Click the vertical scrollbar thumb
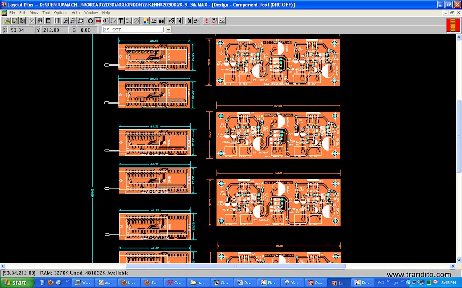 [x=459, y=136]
